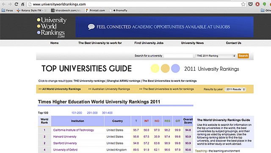
Task: Click the INT column header
Action: coord(147,121)
